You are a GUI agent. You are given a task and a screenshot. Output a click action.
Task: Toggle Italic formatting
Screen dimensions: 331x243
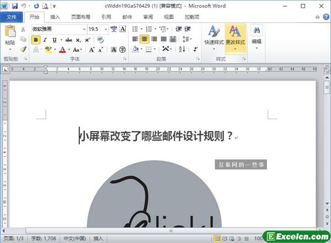(46, 39)
